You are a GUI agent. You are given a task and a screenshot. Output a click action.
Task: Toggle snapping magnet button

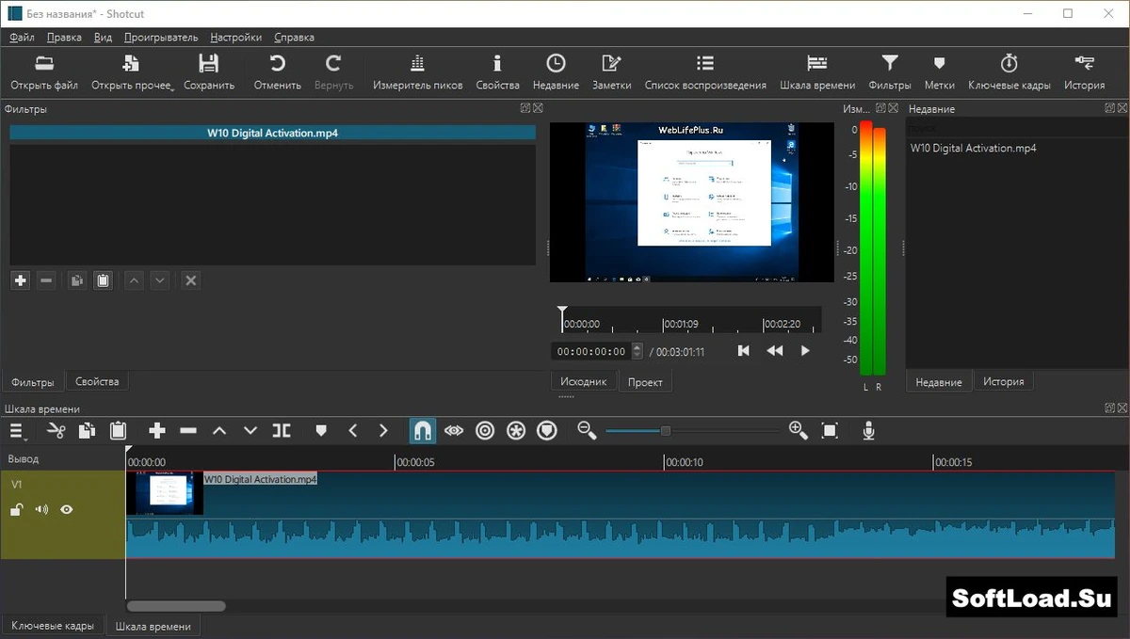(423, 431)
